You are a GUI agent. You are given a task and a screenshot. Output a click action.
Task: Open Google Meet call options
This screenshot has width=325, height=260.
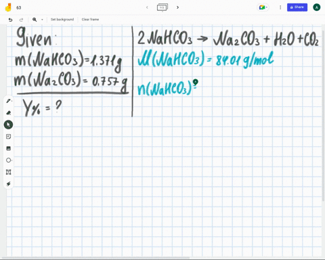(263, 7)
